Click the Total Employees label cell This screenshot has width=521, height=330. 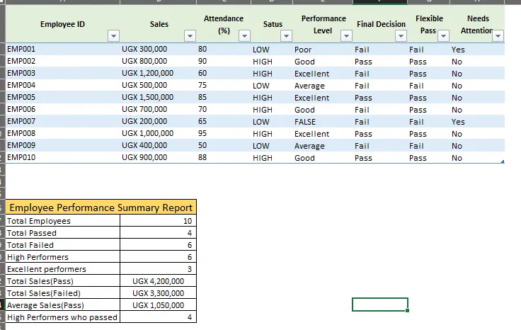[63, 221]
